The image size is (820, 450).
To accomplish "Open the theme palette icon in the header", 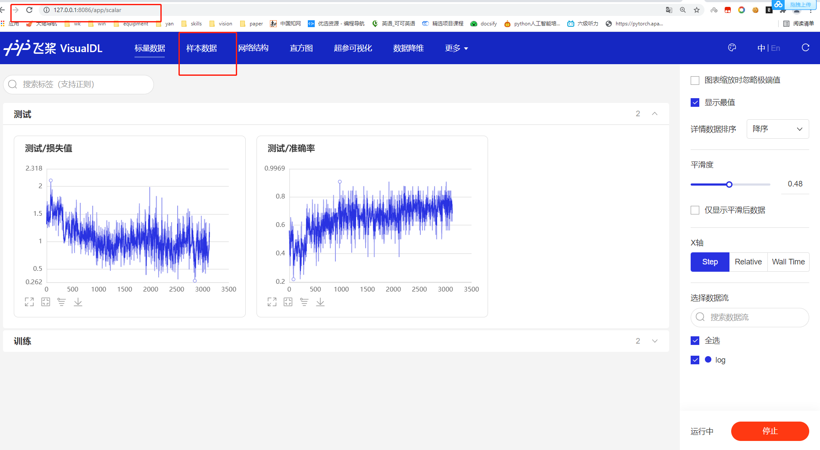I will (732, 48).
